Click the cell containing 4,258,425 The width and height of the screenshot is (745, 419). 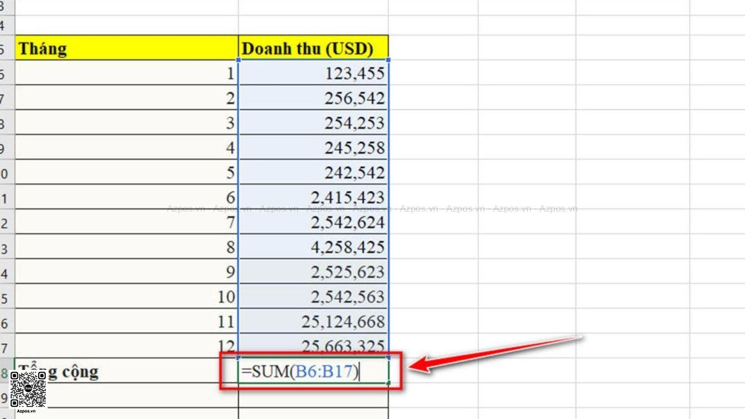(314, 247)
